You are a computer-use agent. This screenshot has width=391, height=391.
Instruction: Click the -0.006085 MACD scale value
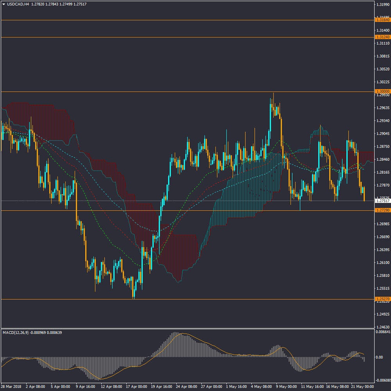pyautogui.click(x=382, y=380)
